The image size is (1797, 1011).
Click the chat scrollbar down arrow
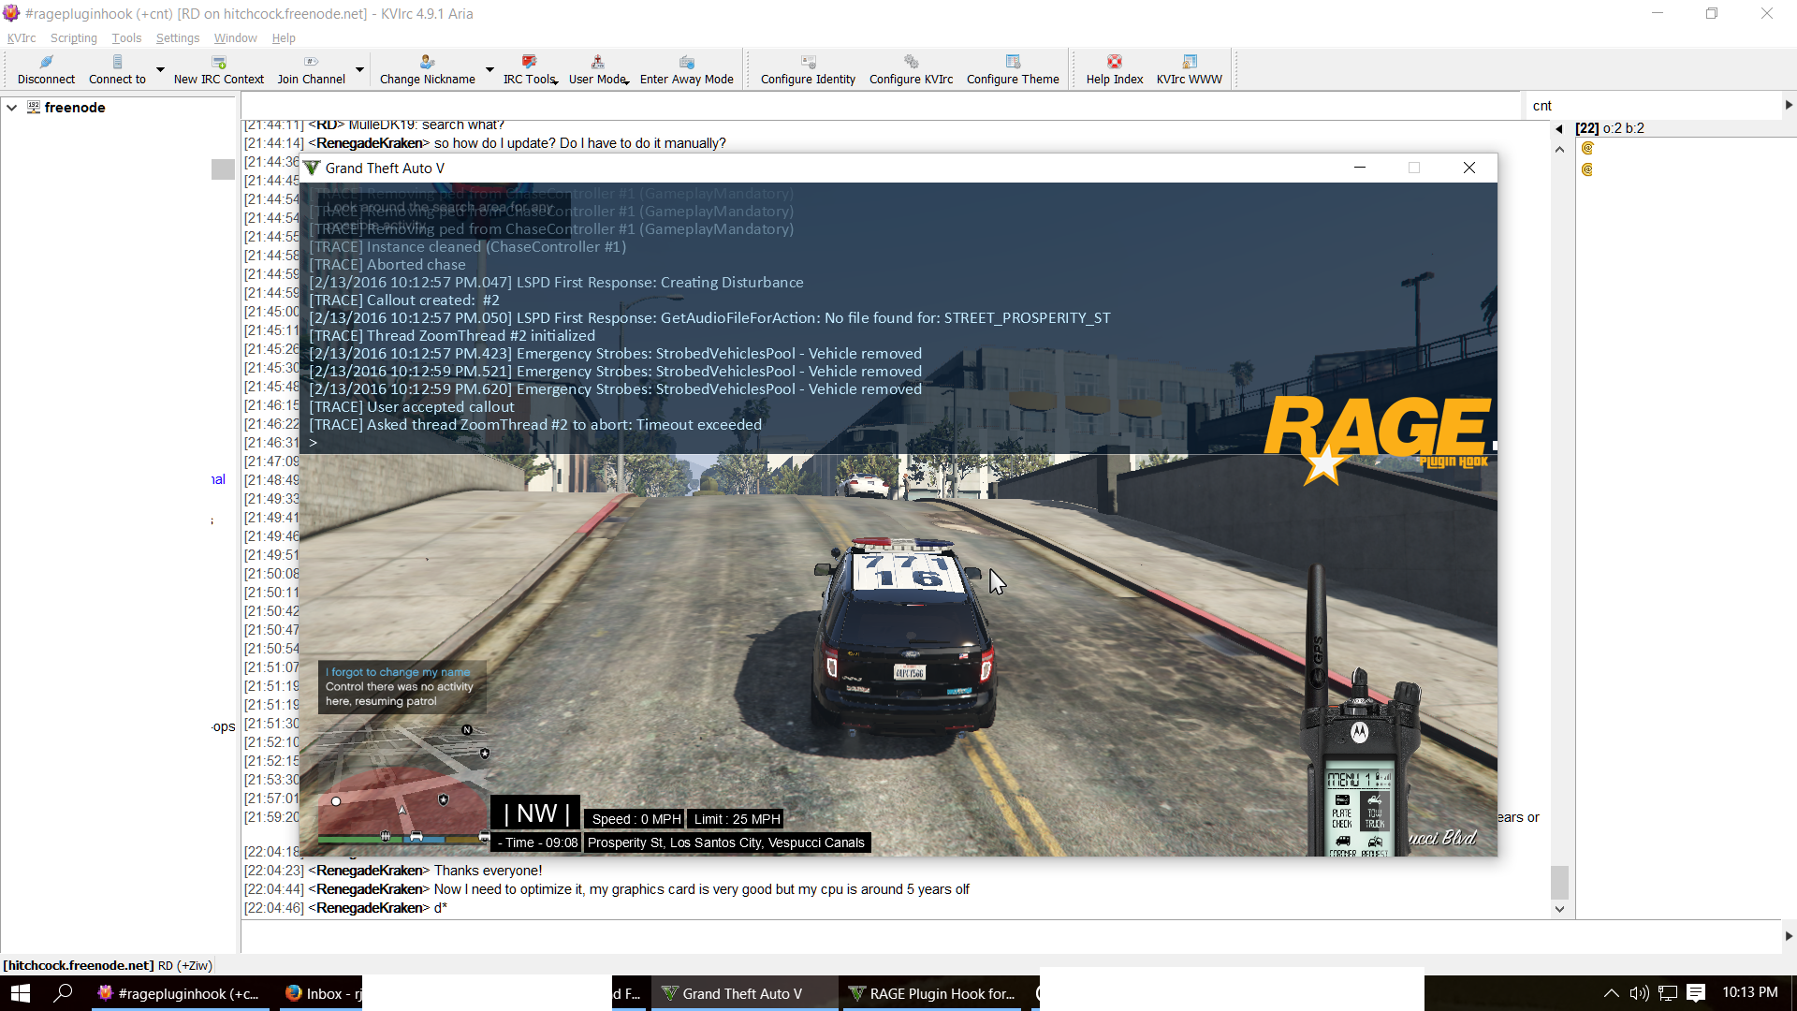click(x=1559, y=909)
